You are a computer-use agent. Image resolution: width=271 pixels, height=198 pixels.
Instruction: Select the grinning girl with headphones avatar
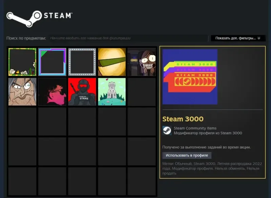(x=142, y=62)
